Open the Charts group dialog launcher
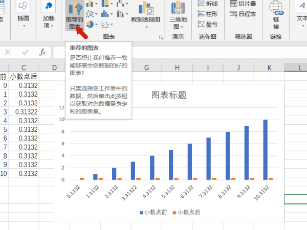Image resolution: width=307 pixels, height=230 pixels. point(161,37)
